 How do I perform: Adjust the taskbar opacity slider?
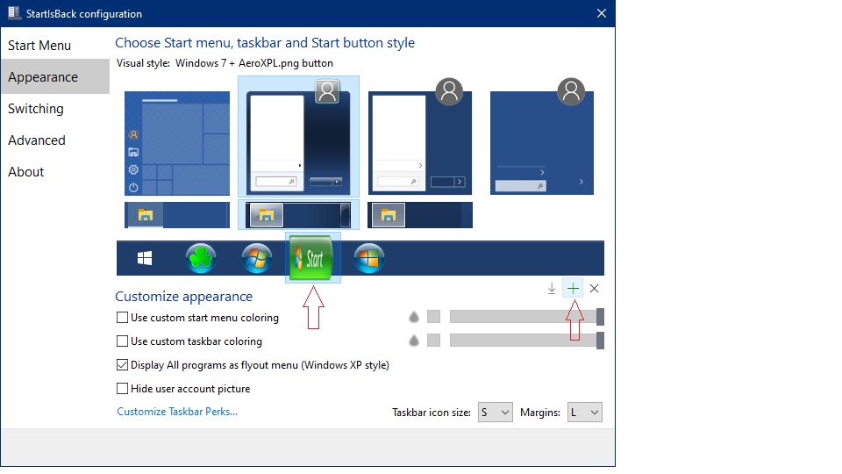point(527,341)
